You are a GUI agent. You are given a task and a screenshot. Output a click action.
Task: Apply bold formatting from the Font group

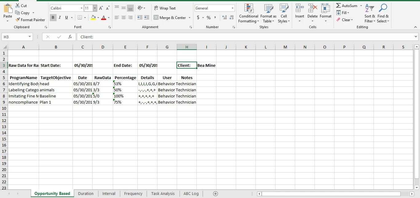pos(53,17)
